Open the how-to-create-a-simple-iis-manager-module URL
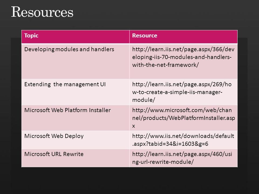 182,92
